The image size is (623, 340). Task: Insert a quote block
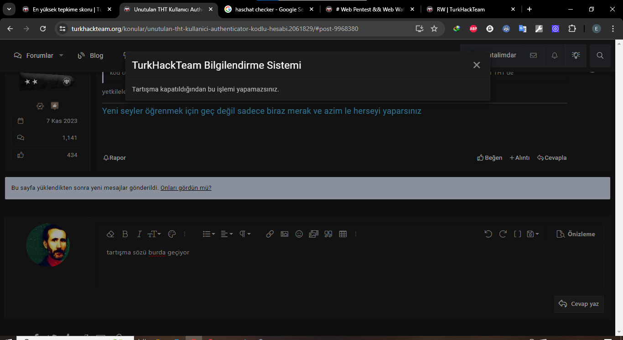328,234
